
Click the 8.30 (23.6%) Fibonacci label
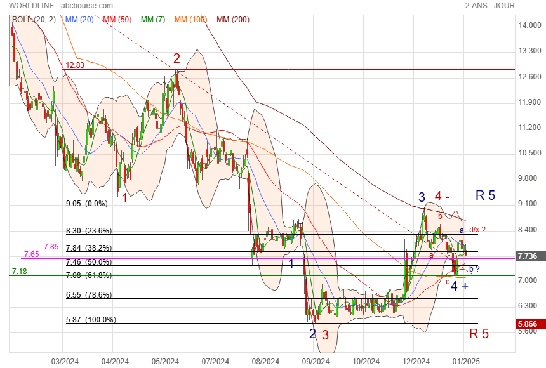tap(89, 231)
